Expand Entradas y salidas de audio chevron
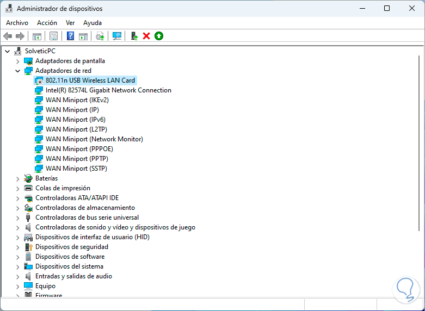 click(x=17, y=276)
